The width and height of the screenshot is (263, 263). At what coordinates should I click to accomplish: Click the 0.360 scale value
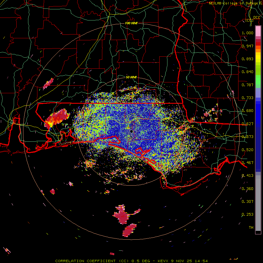coord(248,189)
